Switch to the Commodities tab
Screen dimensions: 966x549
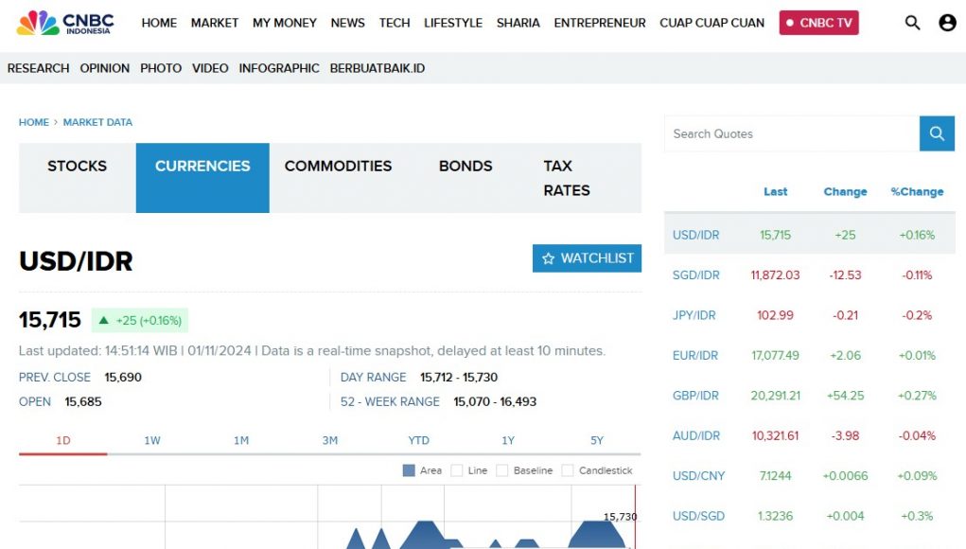(x=338, y=166)
